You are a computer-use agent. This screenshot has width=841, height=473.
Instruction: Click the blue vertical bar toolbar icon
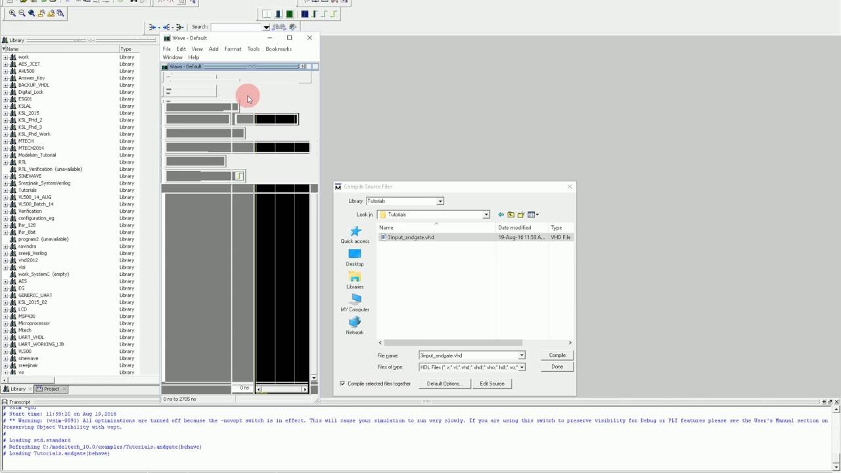pos(277,14)
